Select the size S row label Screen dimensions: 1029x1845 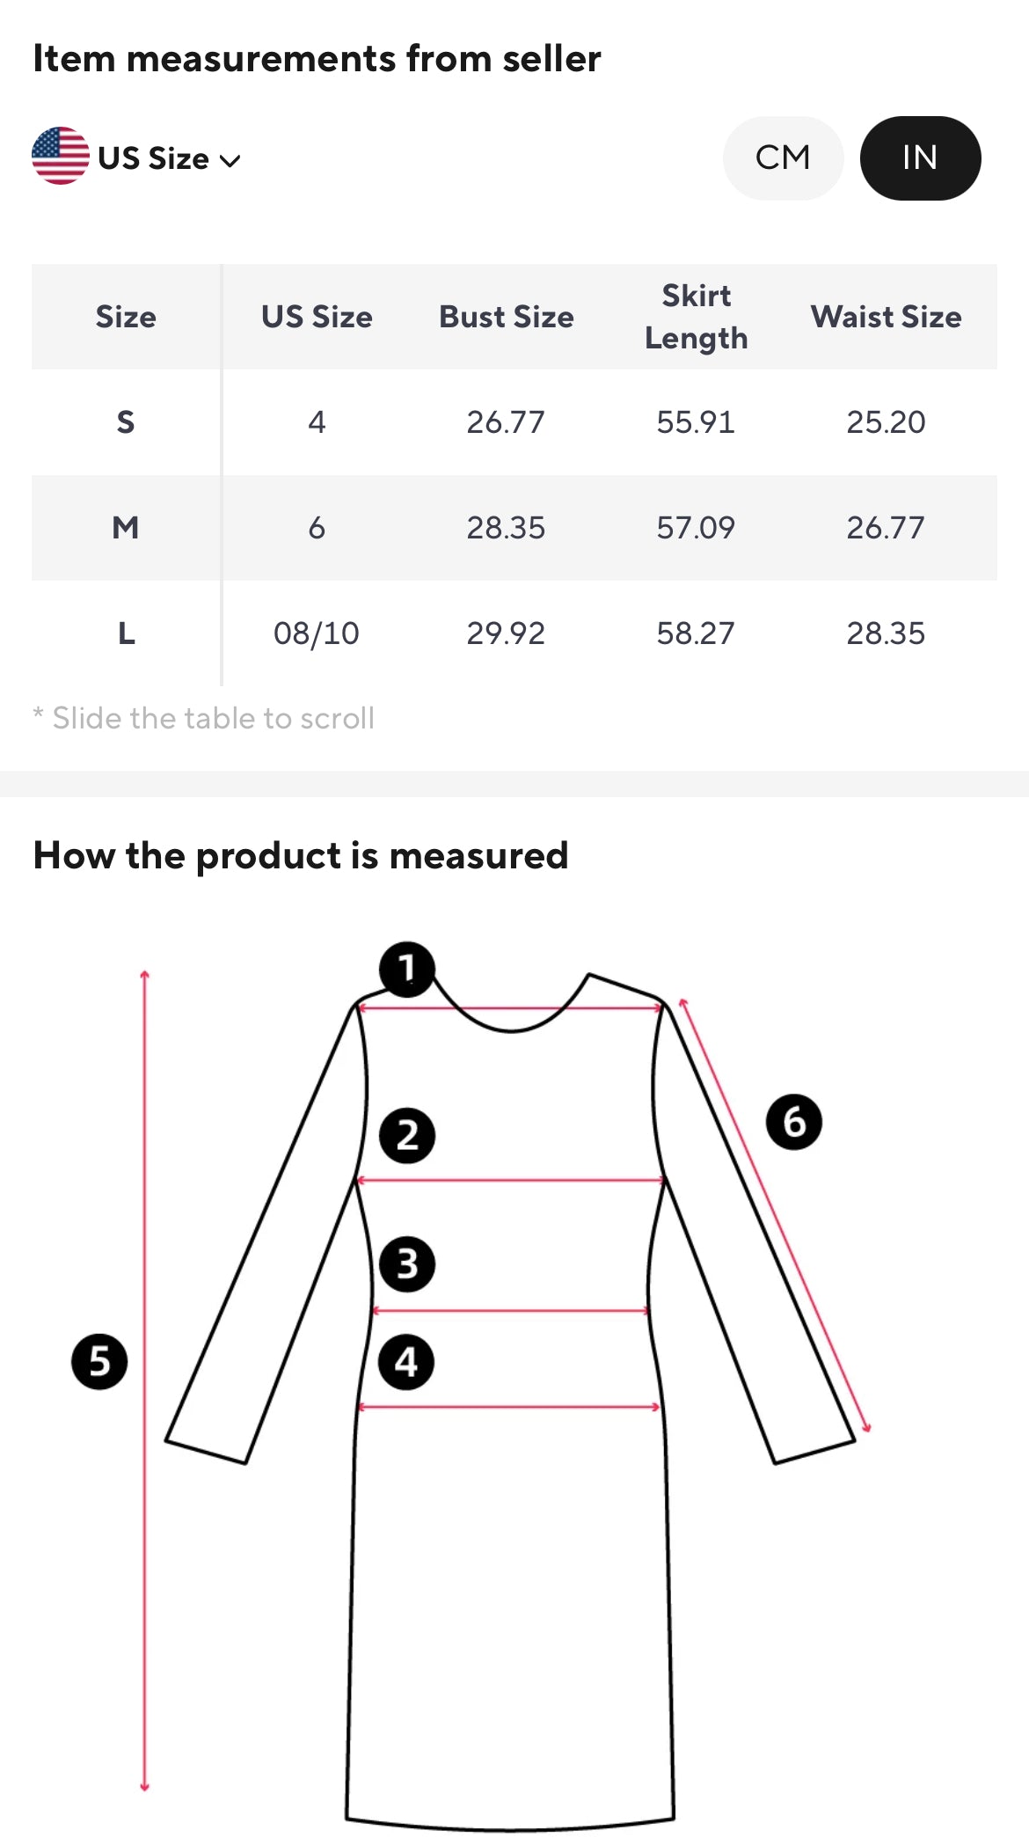(x=126, y=422)
